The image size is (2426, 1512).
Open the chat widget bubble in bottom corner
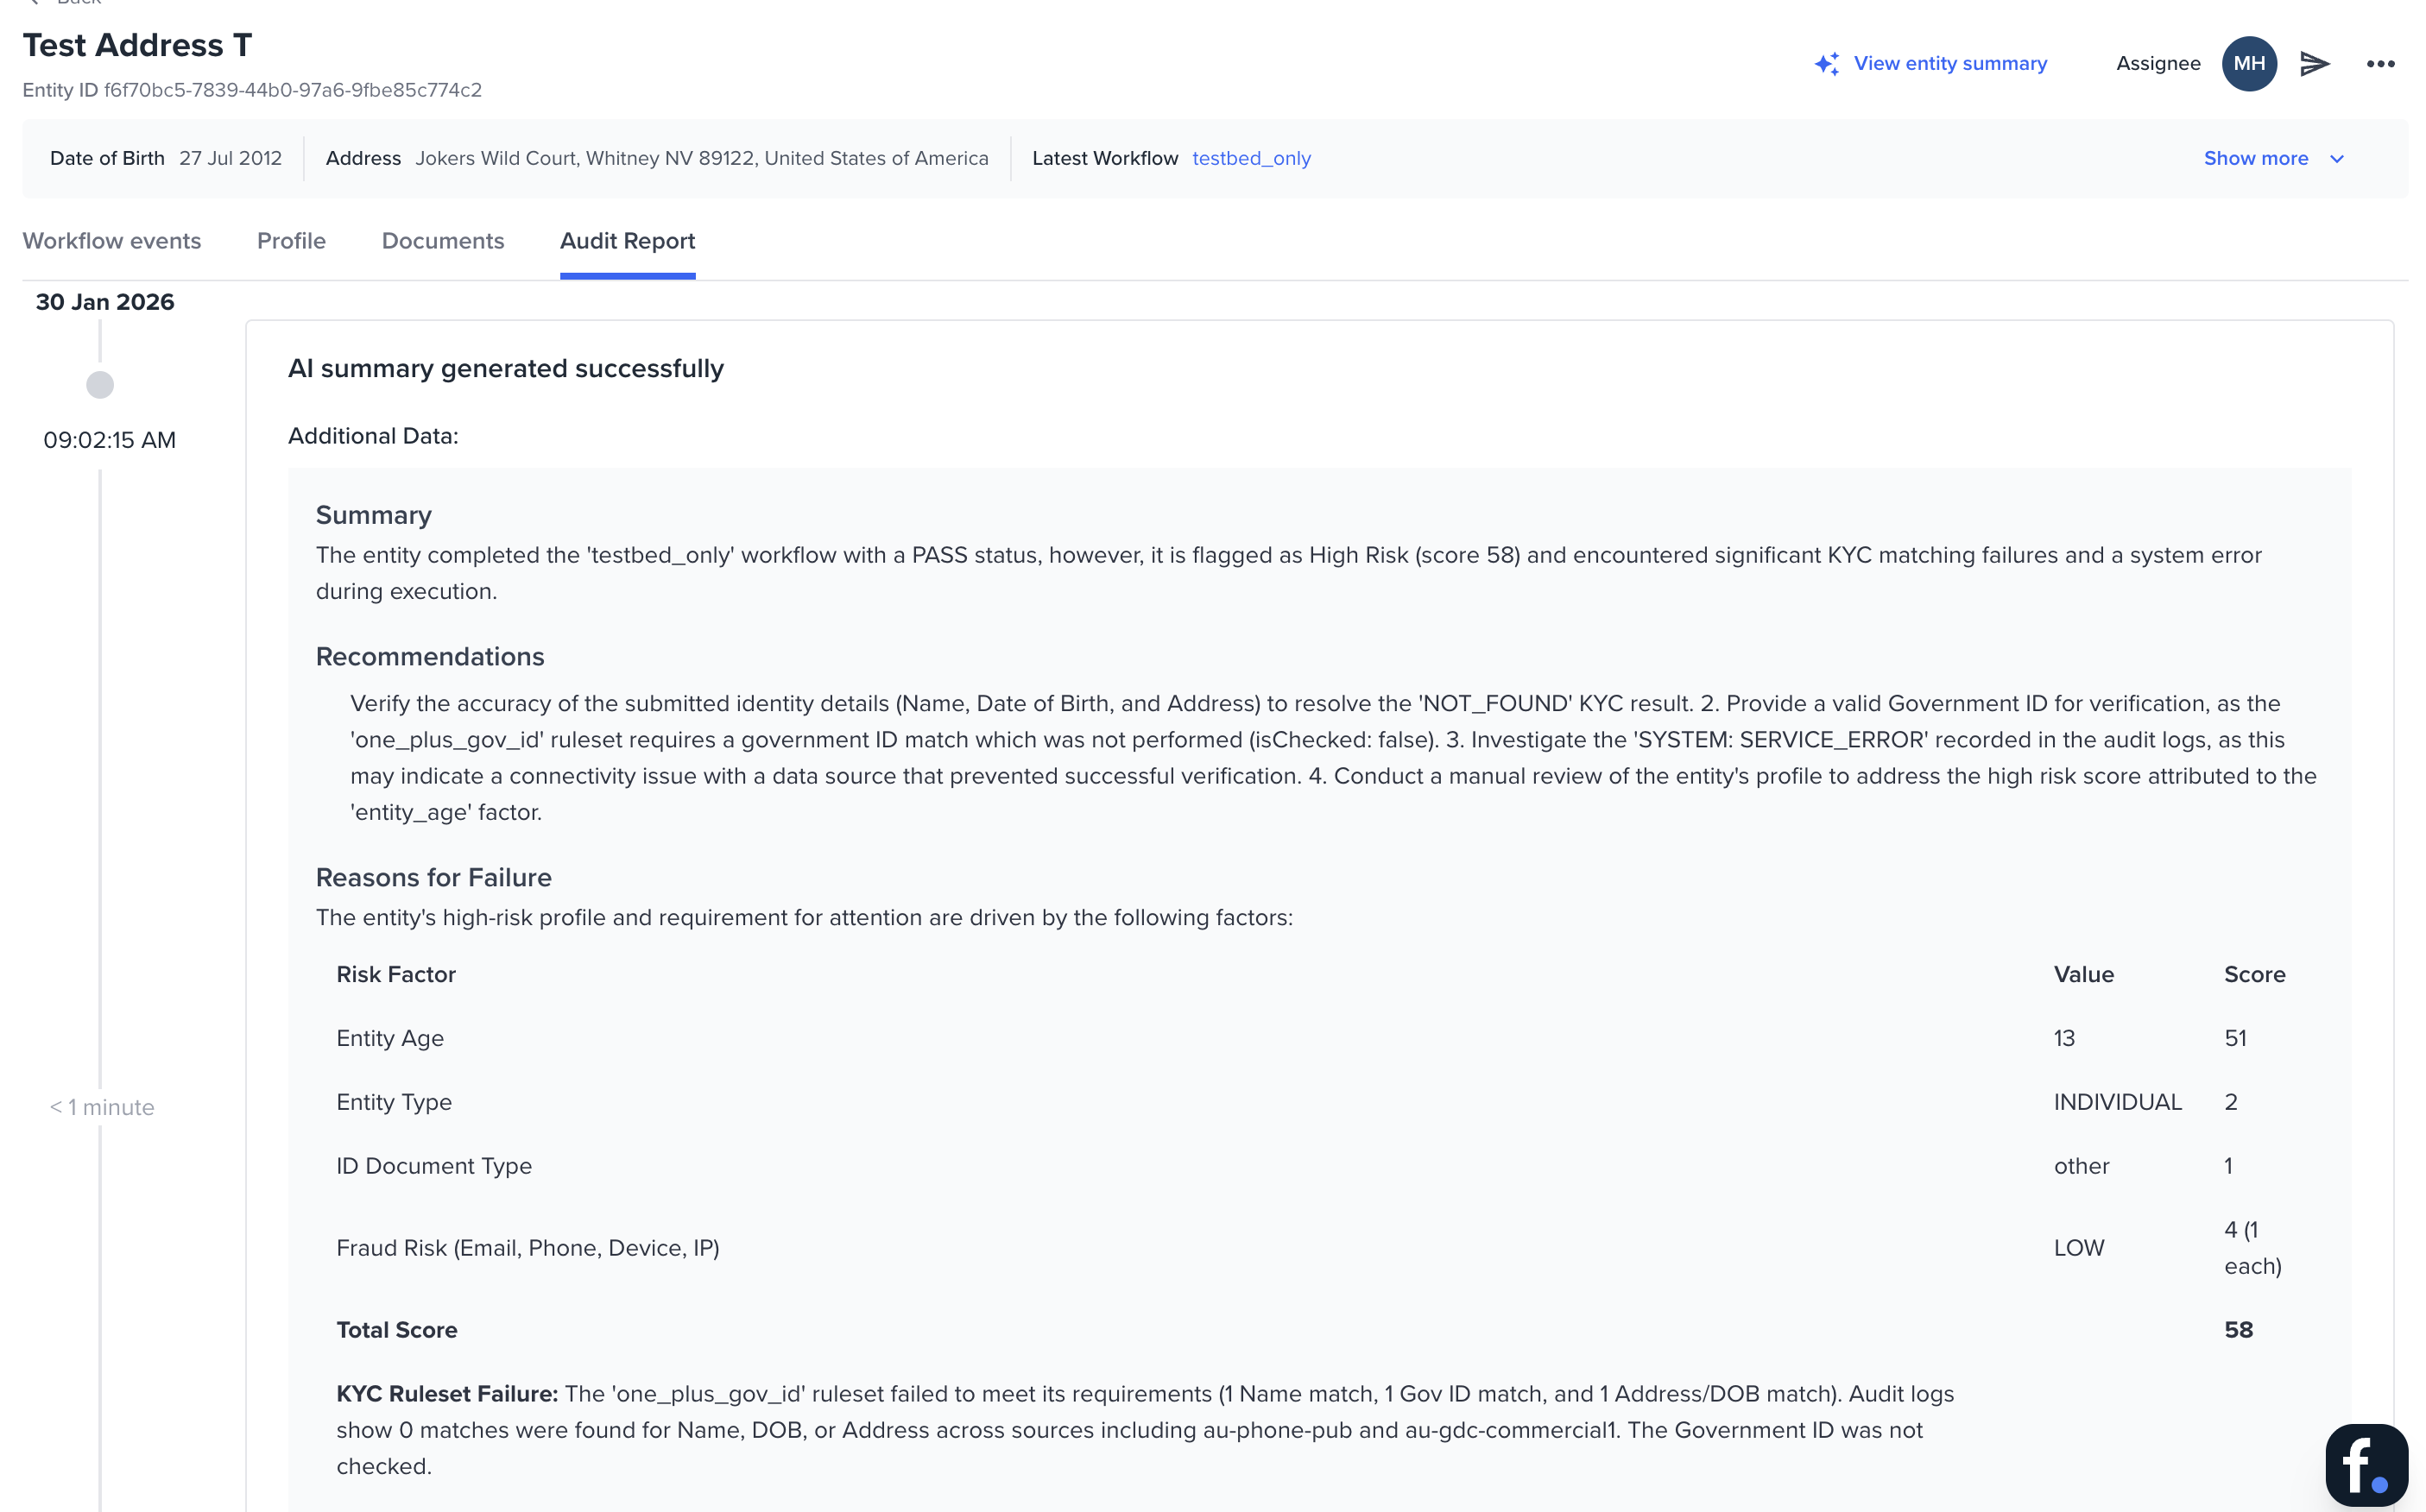2366,1464
